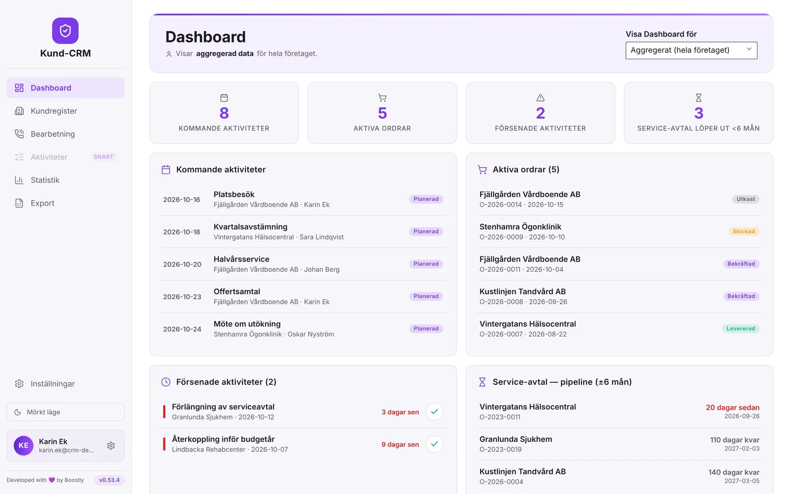Click the Kommande aktiviteter stat card
The height and width of the screenshot is (494, 791).
click(224, 113)
